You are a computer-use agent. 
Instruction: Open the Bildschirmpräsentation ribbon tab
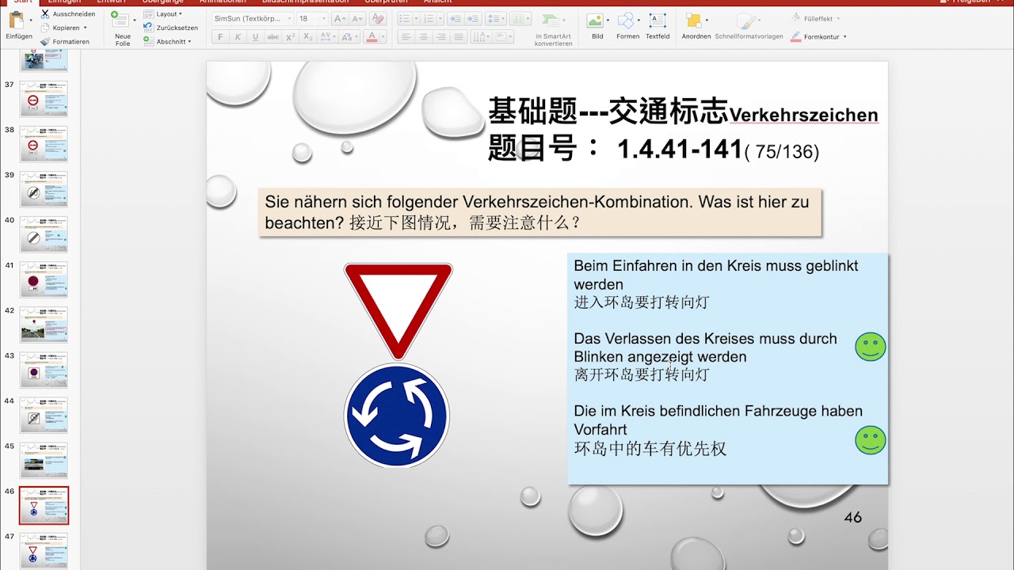[x=305, y=2]
